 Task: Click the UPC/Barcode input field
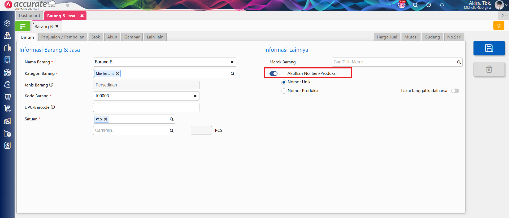[x=146, y=107]
